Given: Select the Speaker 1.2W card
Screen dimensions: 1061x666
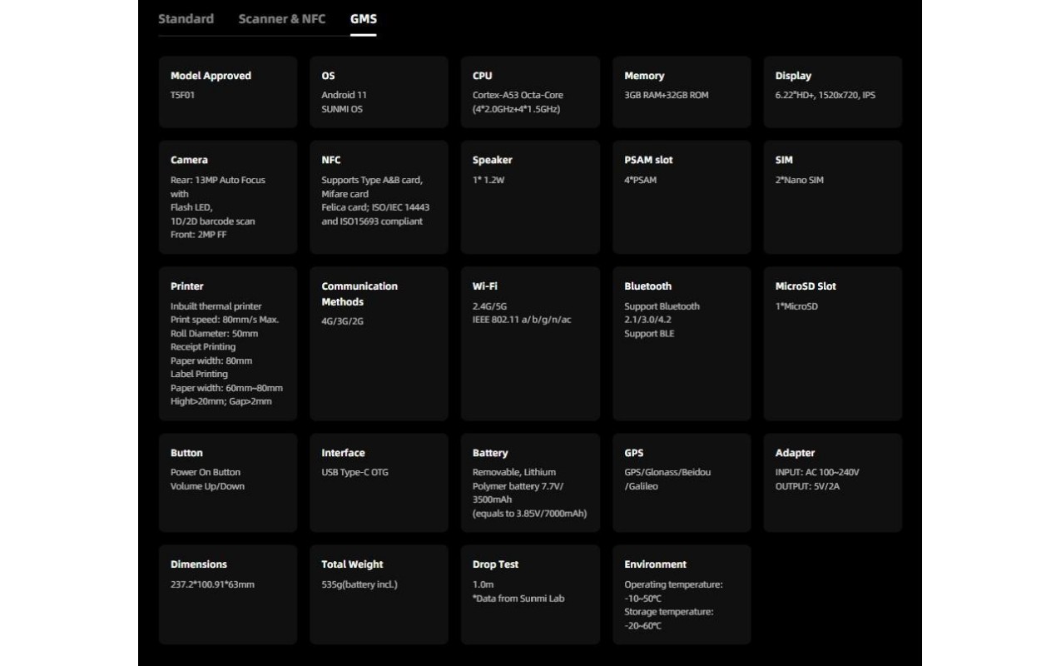Looking at the screenshot, I should coord(530,197).
